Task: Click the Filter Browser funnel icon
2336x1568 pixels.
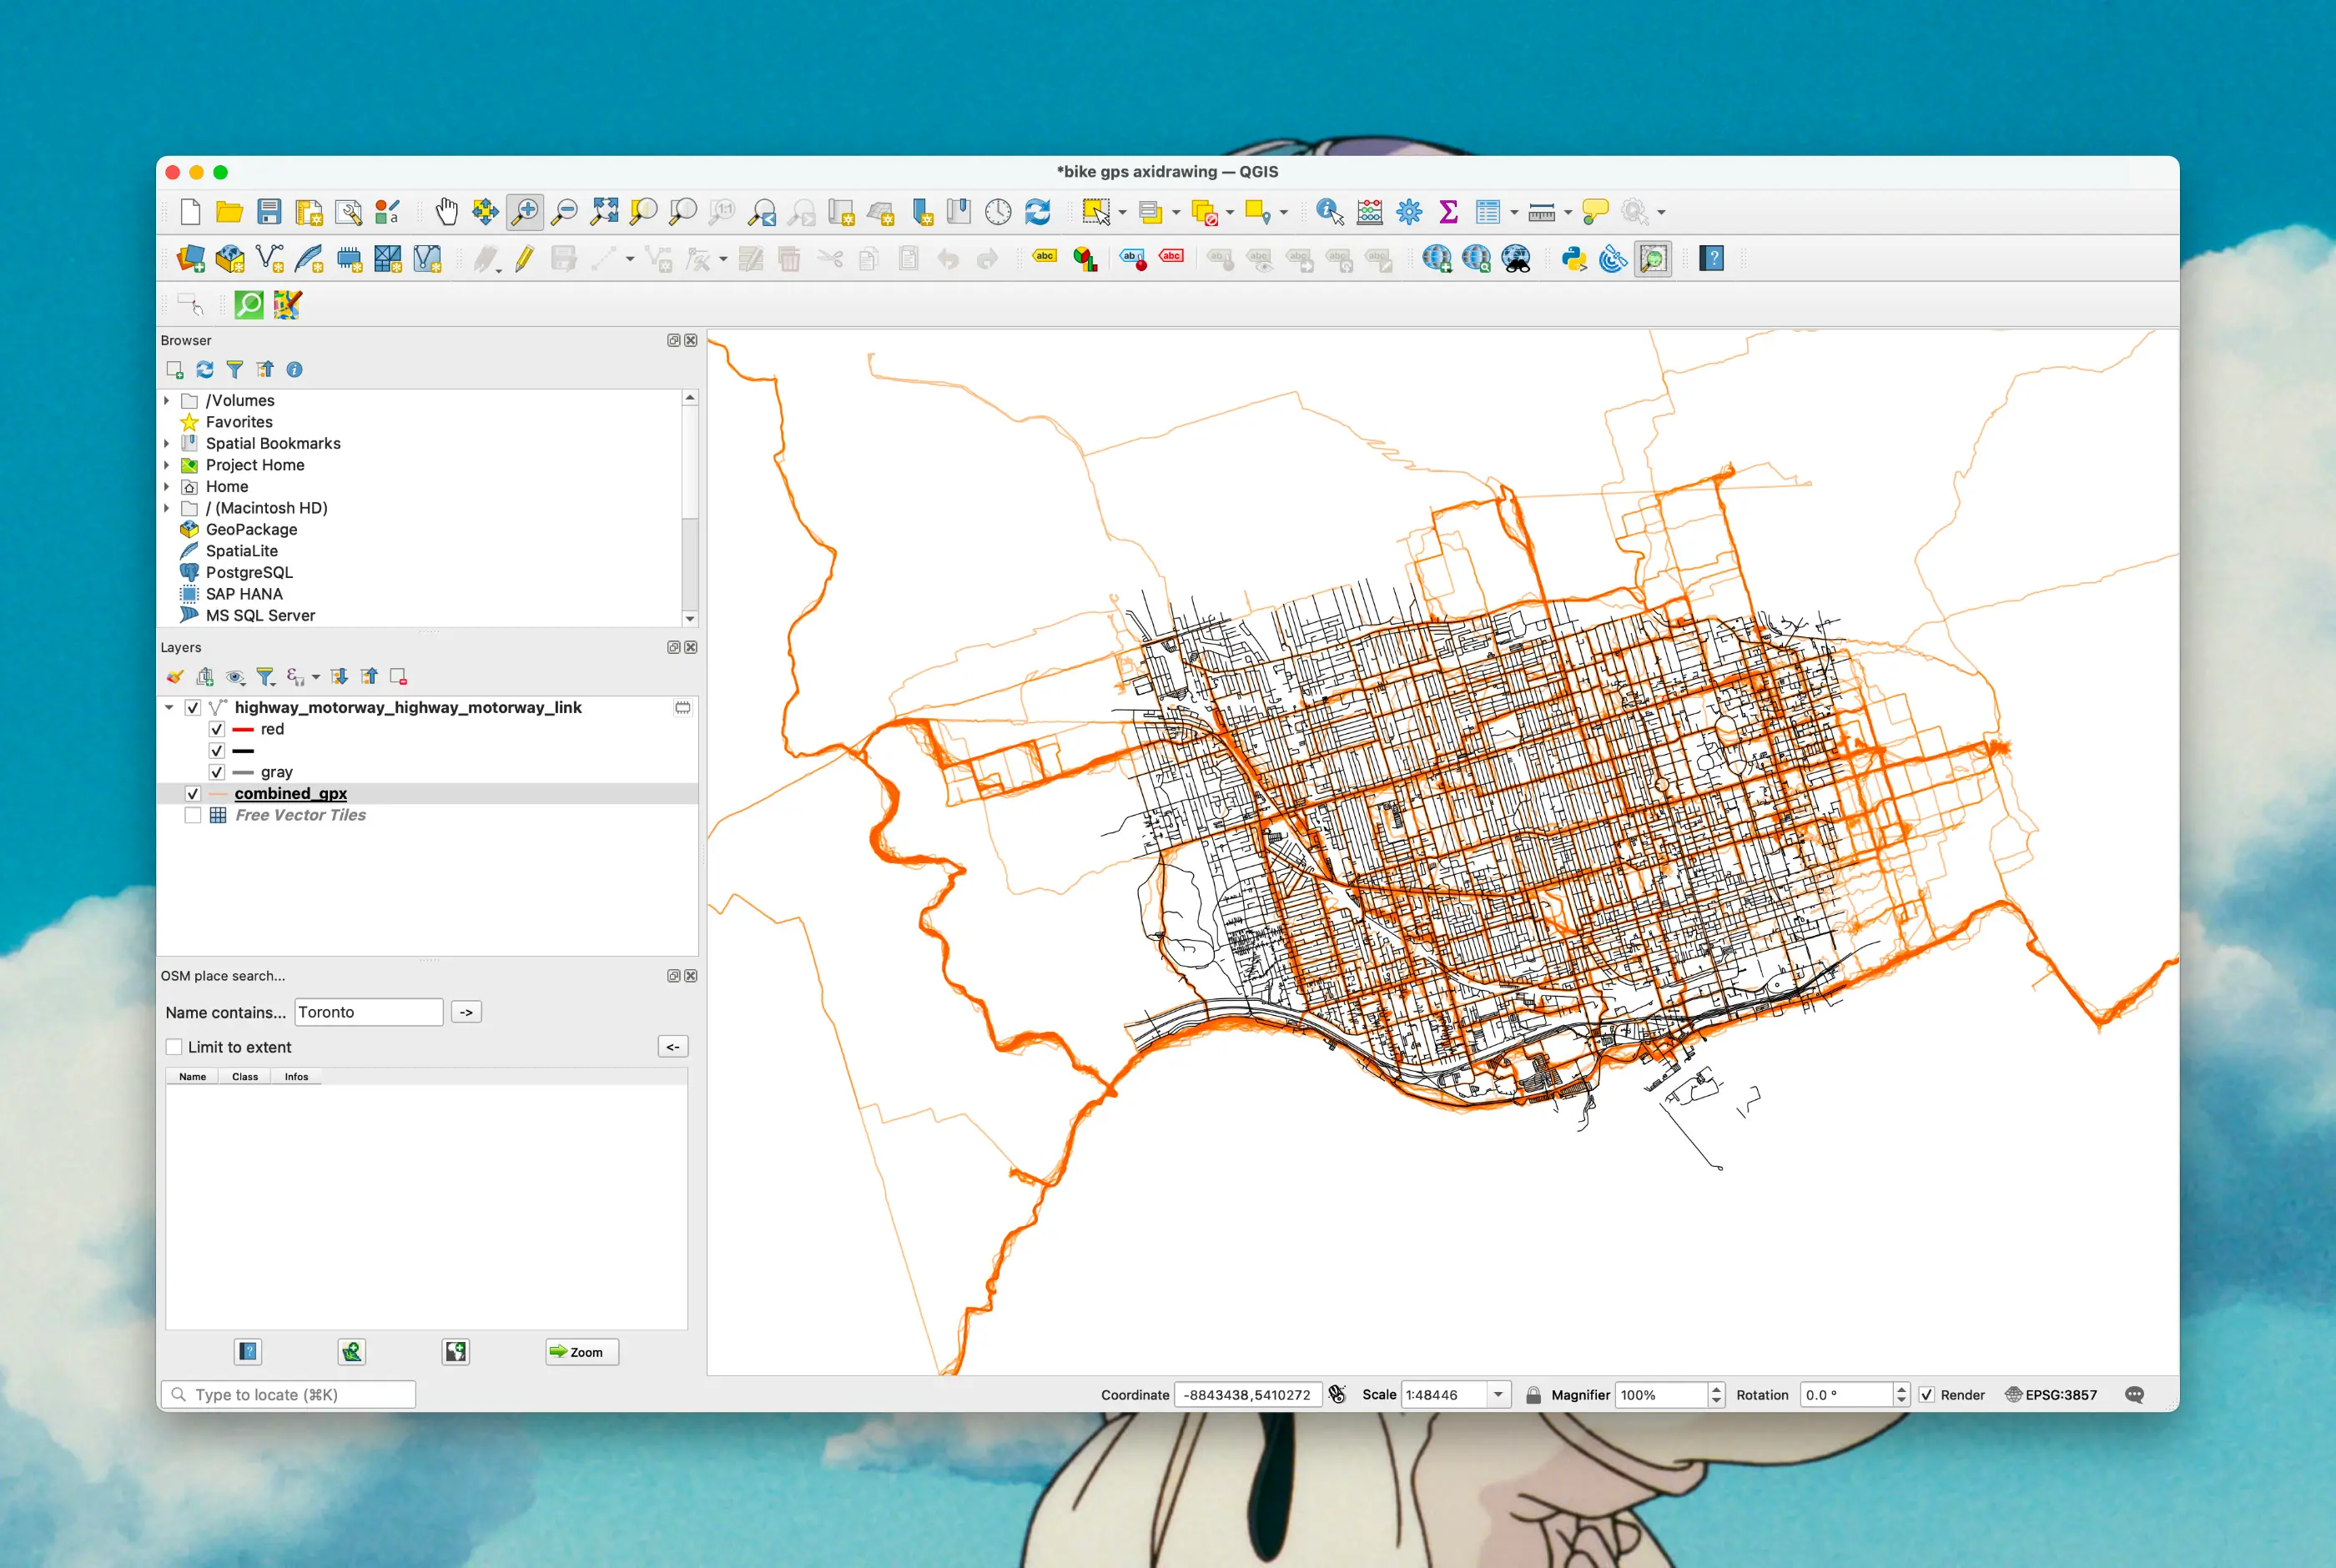Action: [x=234, y=370]
